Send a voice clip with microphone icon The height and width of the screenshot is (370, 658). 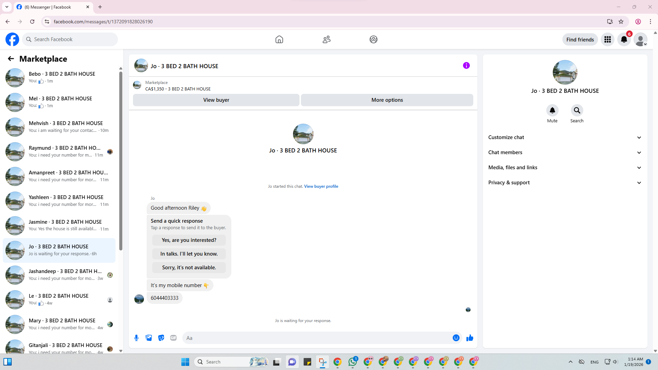tap(136, 338)
